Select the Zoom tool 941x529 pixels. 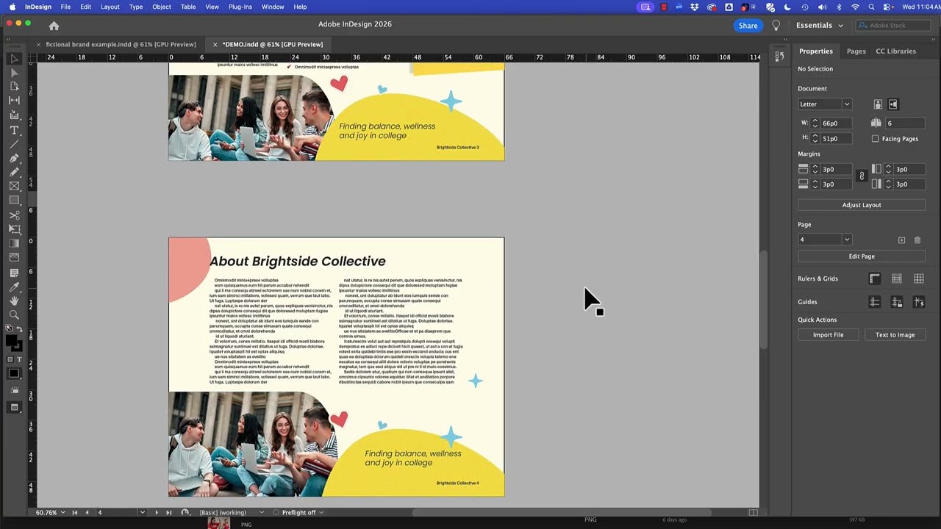coord(14,314)
